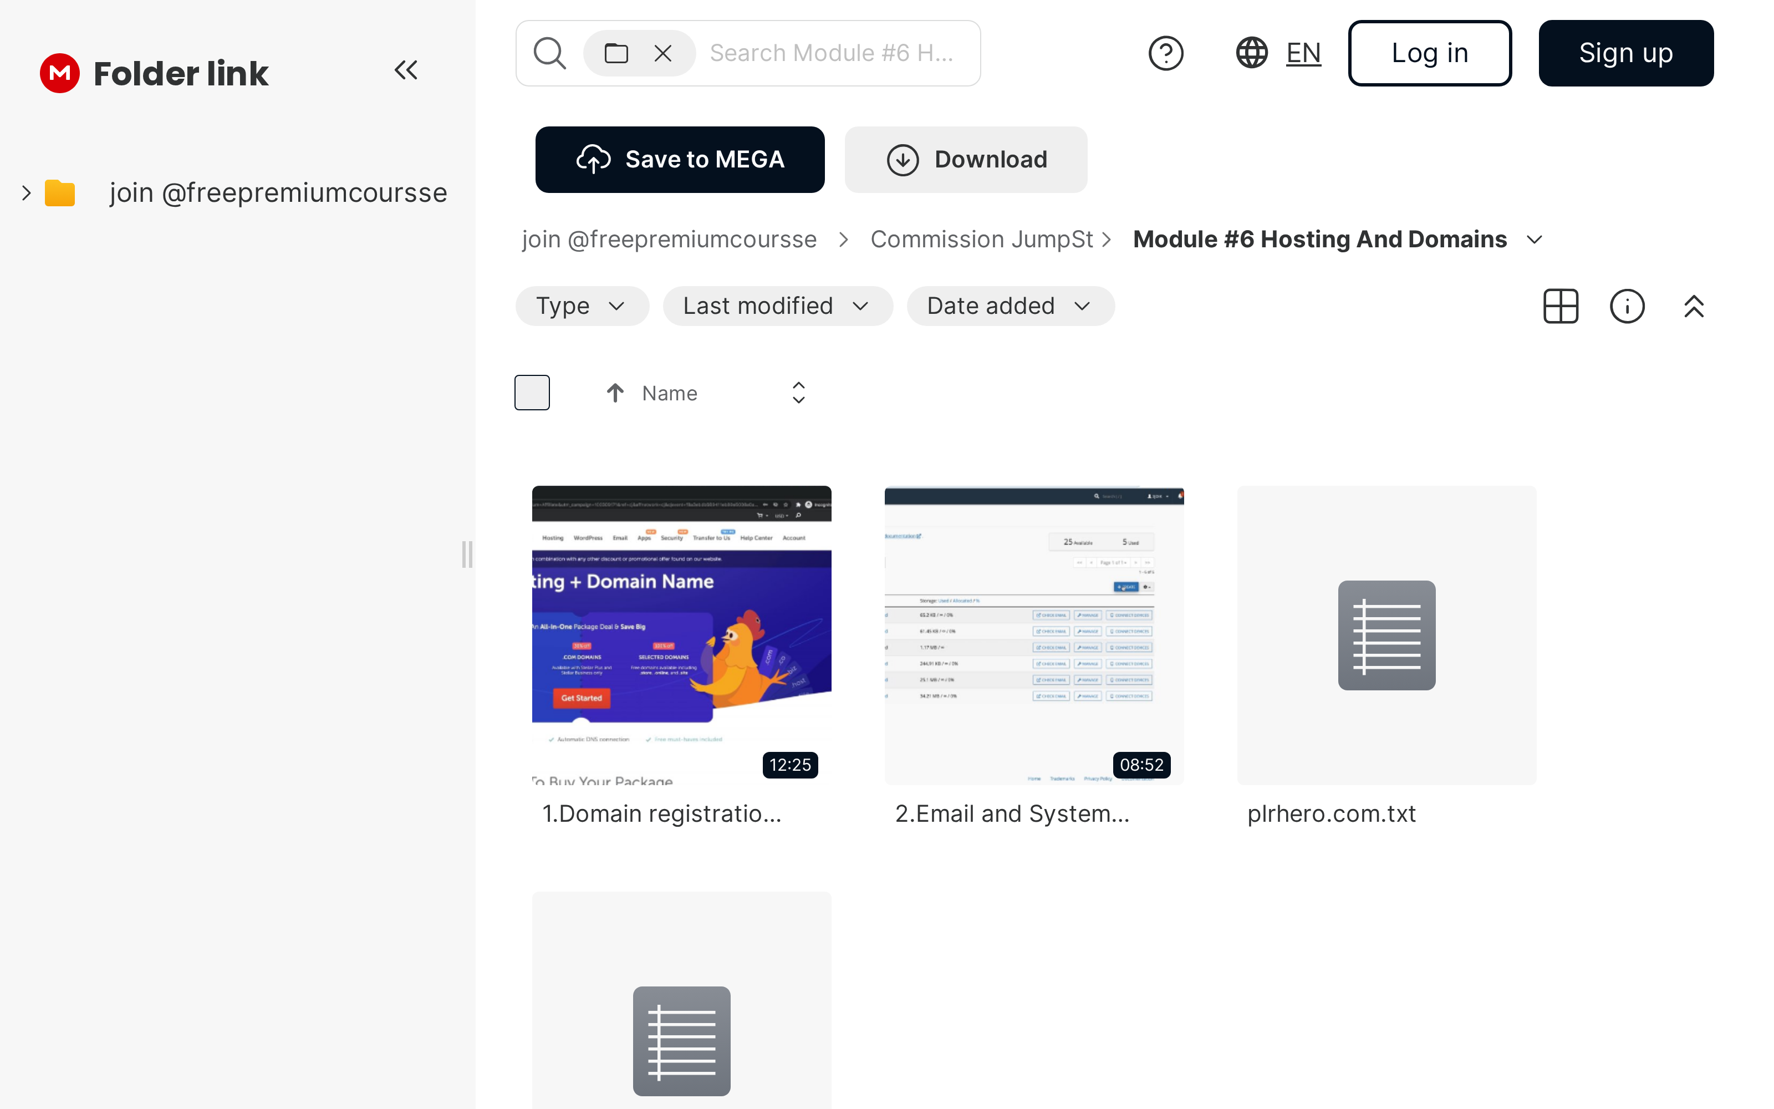The width and height of the screenshot is (1774, 1109).
Task: Go to join @freepremiumcoursse breadcrumb
Action: point(669,239)
